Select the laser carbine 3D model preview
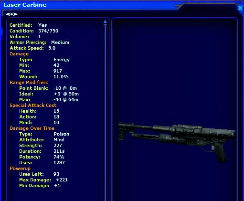 [x=177, y=142]
